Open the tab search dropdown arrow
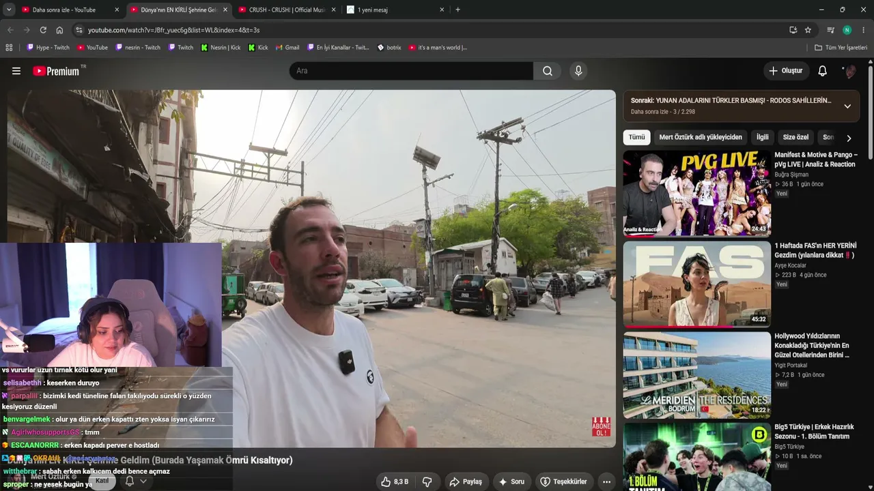Viewport: 874px width, 491px height. pos(9,10)
